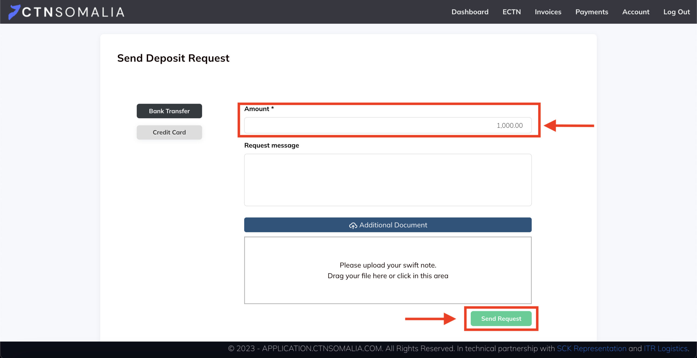Open the SCK Representation link
Image resolution: width=697 pixels, height=358 pixels.
pos(592,348)
